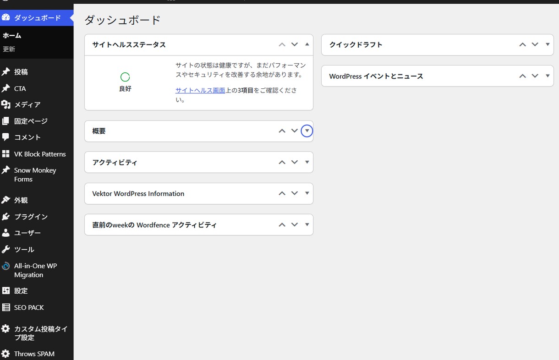
Task: Move サイトヘルスステータス panel down
Action: 295,44
